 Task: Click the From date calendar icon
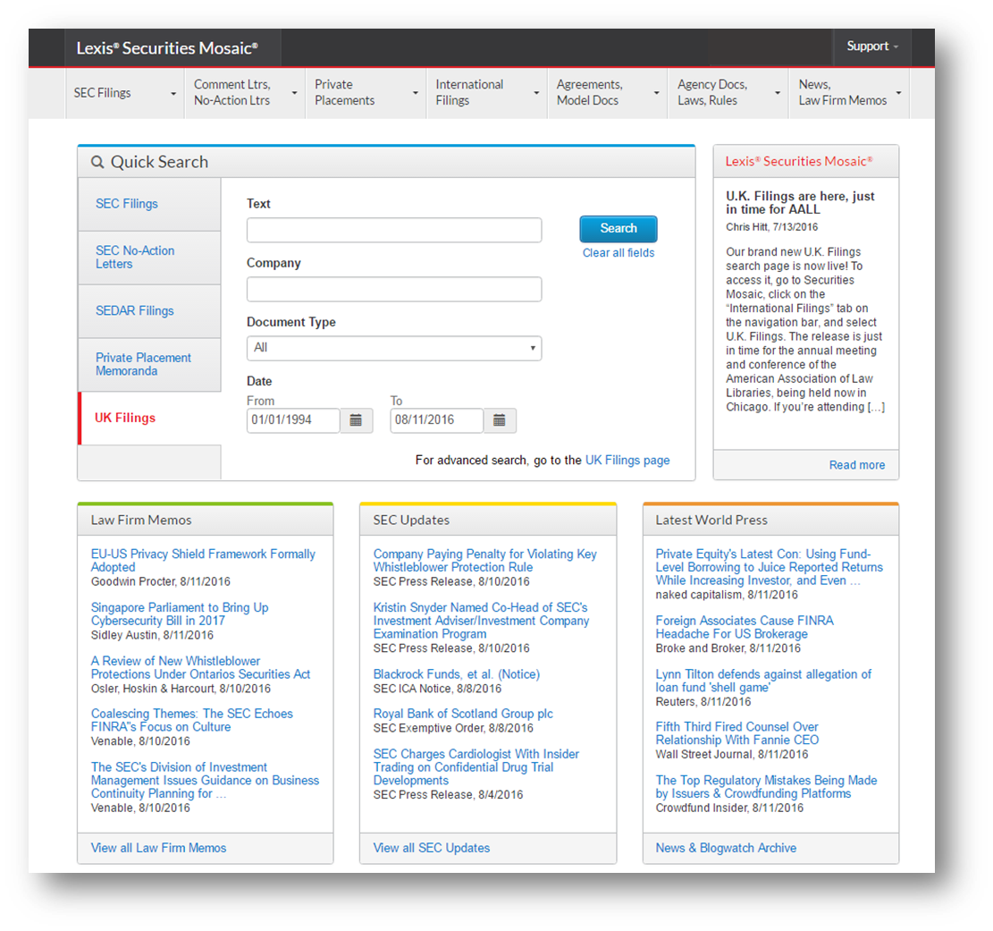click(356, 420)
